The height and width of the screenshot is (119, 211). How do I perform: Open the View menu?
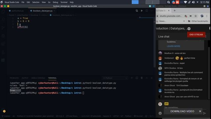pyautogui.click(x=44, y=2)
